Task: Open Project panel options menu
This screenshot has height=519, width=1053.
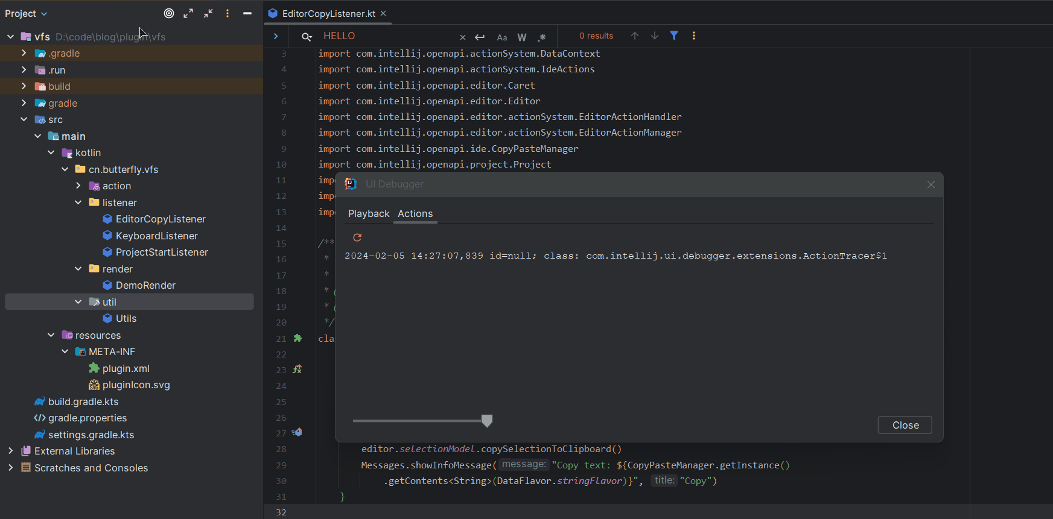Action: [227, 13]
